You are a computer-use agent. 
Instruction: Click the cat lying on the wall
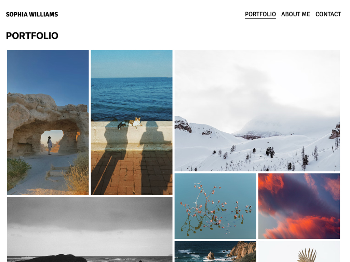(x=130, y=123)
